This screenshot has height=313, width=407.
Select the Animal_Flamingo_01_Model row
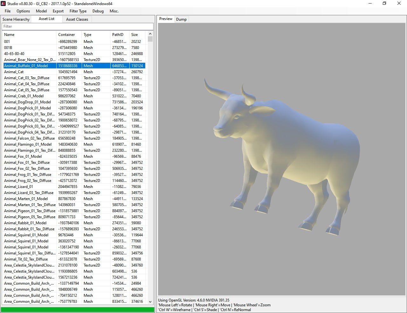tap(74, 144)
